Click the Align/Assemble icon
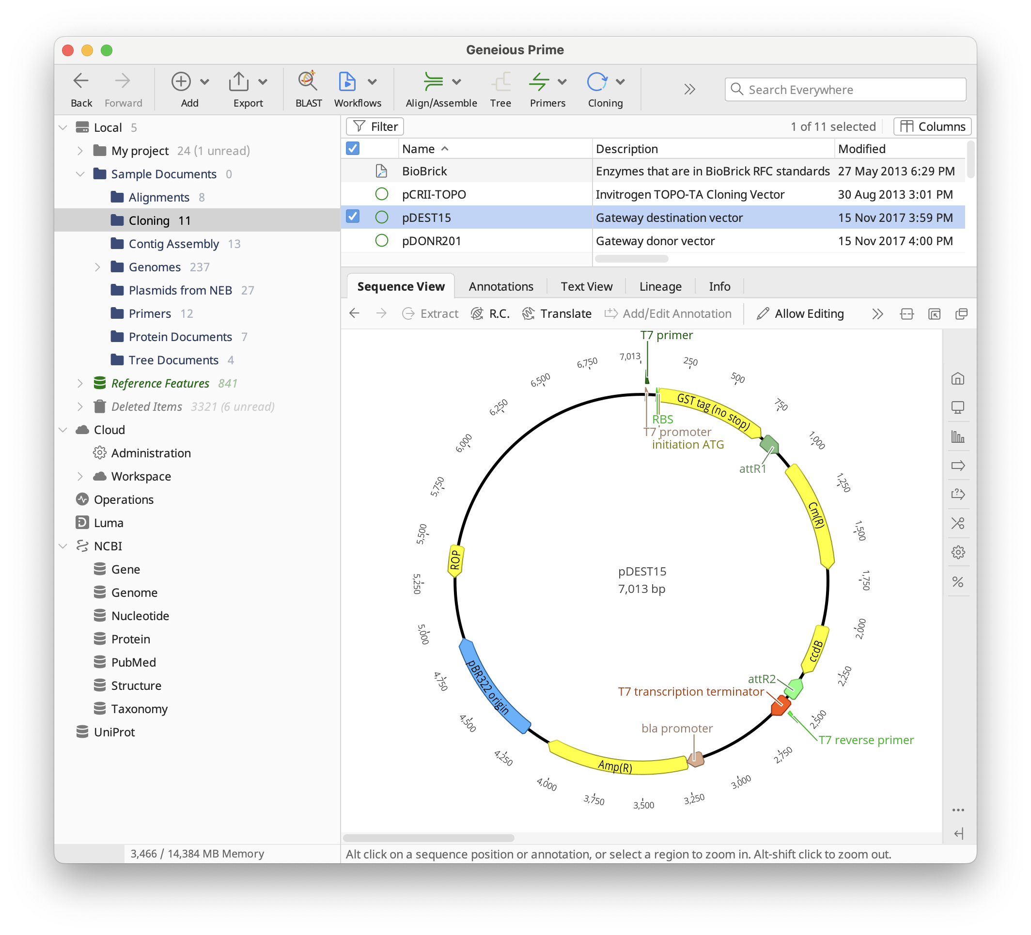This screenshot has width=1031, height=935. pos(433,82)
